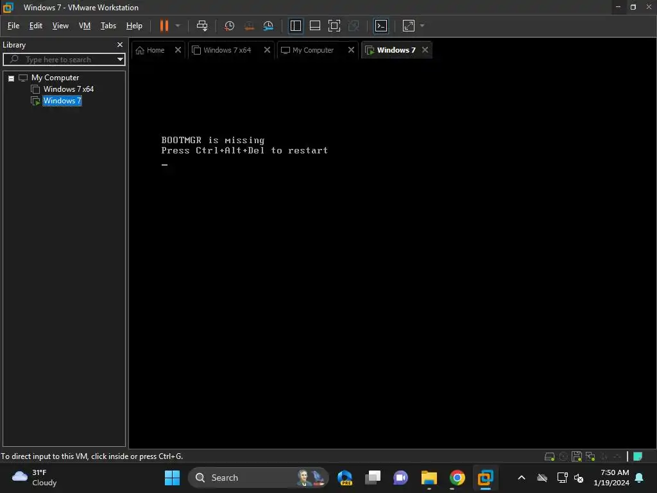Open the Teams chat taskbar icon
The width and height of the screenshot is (657, 493).
point(400,478)
